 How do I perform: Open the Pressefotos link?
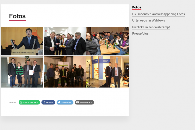(x=140, y=34)
